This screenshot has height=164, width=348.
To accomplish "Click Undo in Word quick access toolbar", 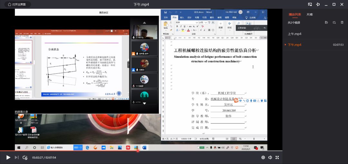I will pyautogui.click(x=170, y=12).
